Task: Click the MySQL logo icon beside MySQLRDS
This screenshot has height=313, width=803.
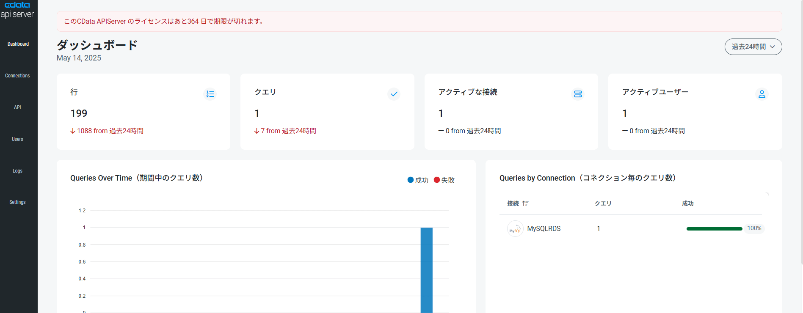Action: pyautogui.click(x=515, y=229)
